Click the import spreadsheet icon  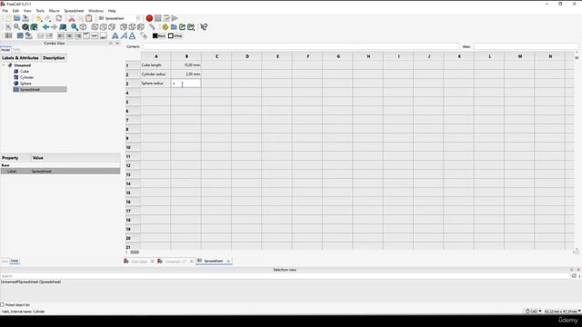20,36
